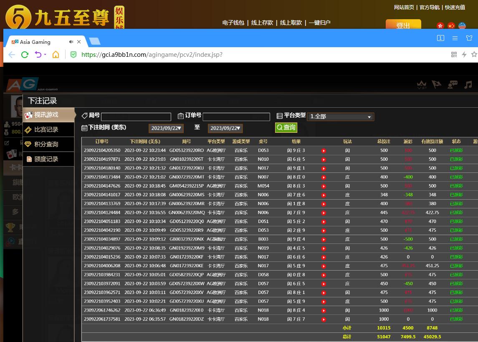Click the green 查询 button
The image size is (478, 342).
tap(286, 127)
